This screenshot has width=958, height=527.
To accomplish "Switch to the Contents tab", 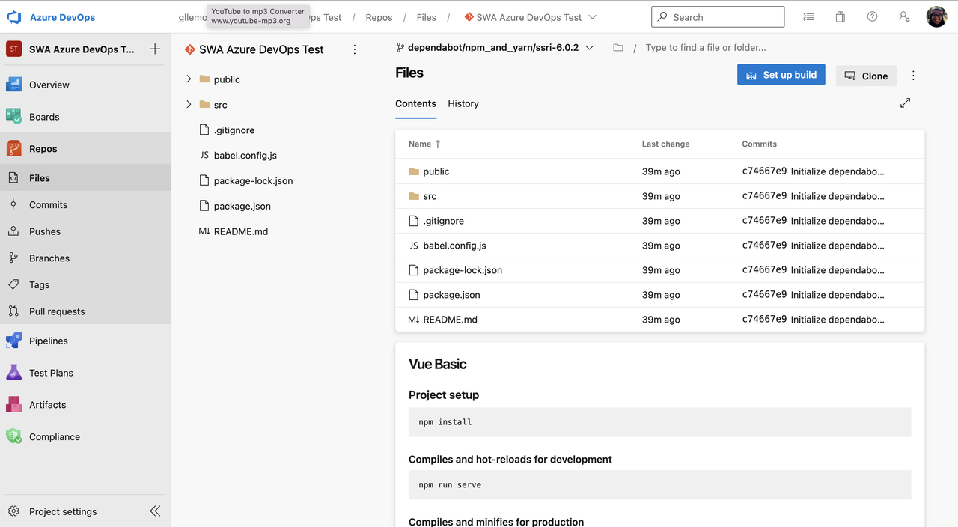I will click(415, 104).
